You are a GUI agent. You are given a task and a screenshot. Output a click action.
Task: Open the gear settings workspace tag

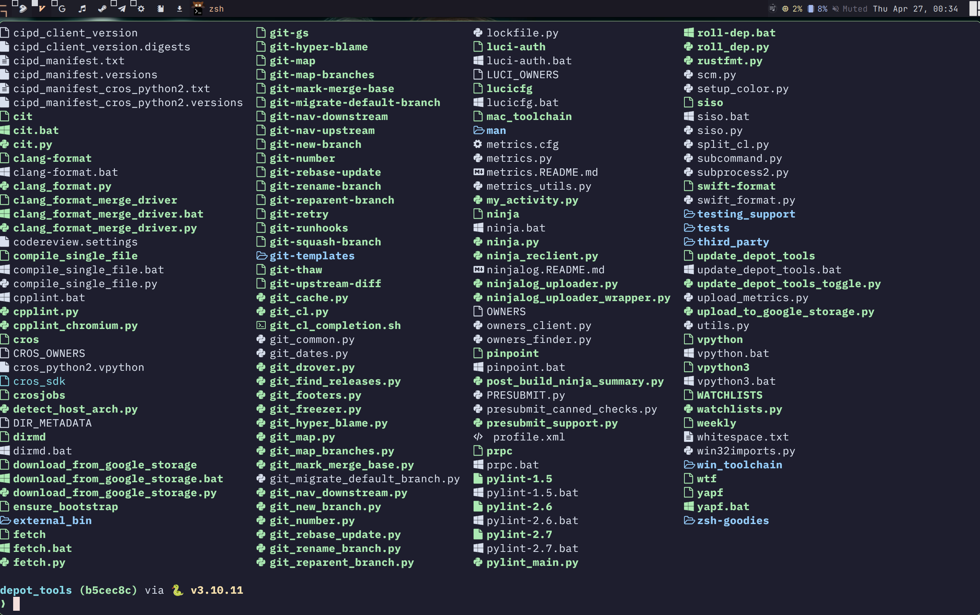(141, 9)
